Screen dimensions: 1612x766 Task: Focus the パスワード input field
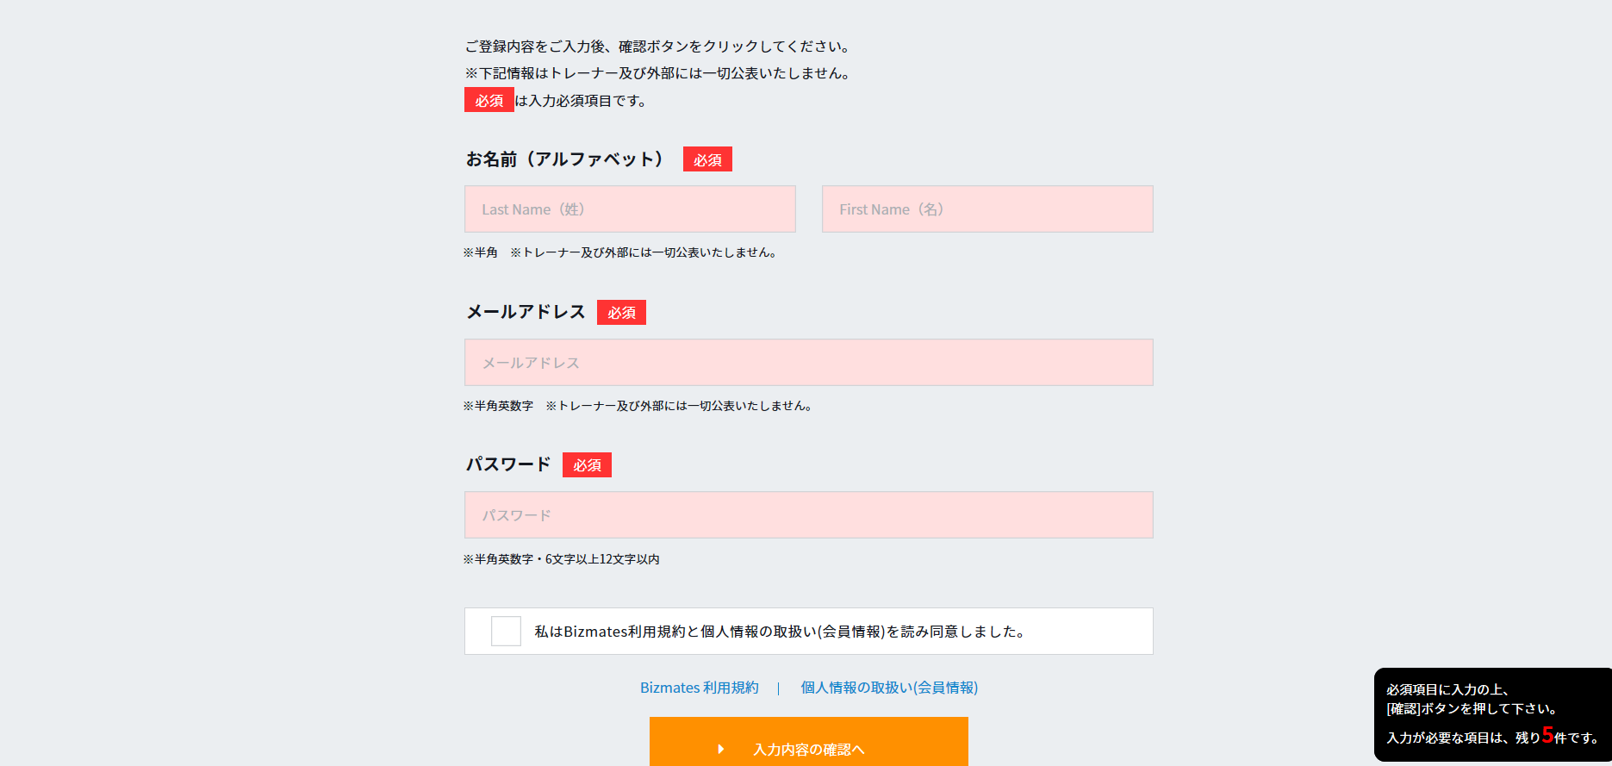click(x=808, y=515)
